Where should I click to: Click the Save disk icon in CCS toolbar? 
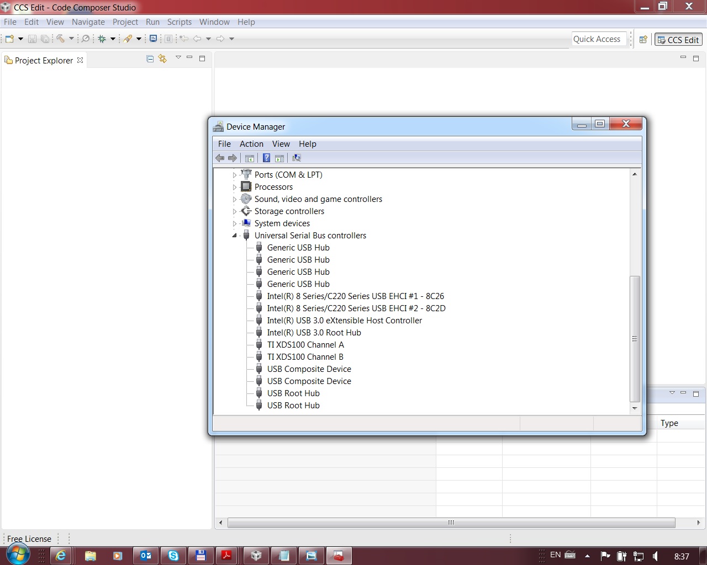pos(32,39)
